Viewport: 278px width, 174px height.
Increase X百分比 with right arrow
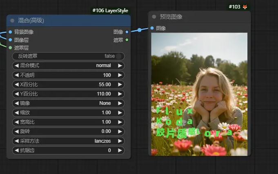pyautogui.click(x=120, y=85)
